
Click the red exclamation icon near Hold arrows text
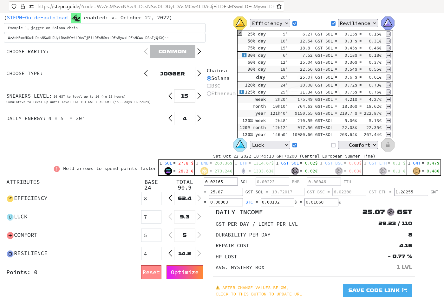pos(56,169)
